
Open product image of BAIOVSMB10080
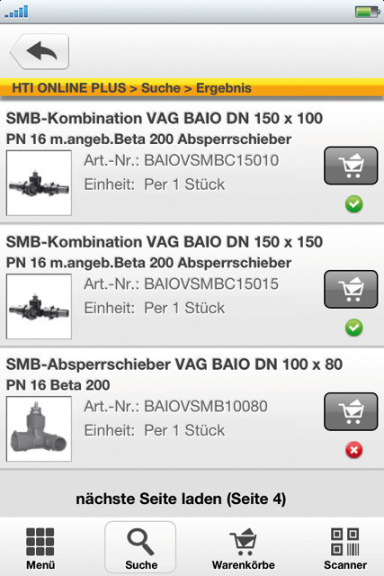point(39,428)
